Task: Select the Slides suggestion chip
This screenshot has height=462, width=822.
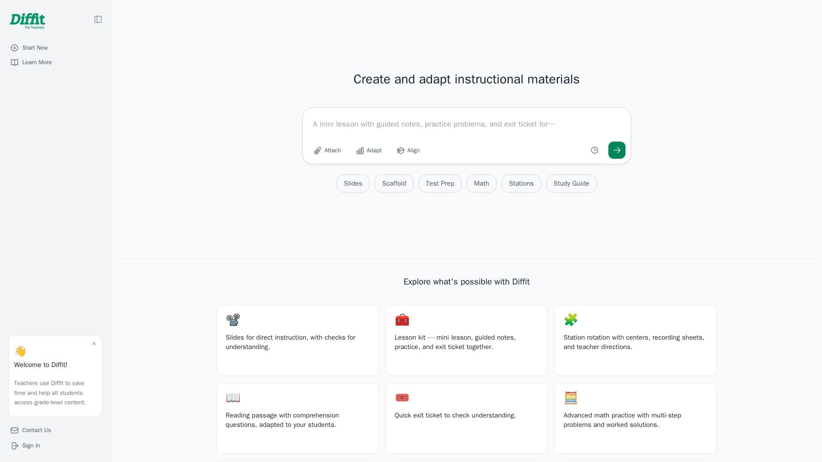Action: click(353, 184)
